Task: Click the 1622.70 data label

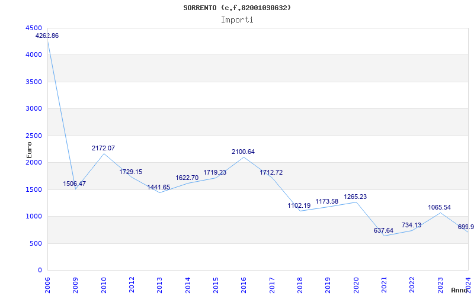Action: pyautogui.click(x=187, y=178)
